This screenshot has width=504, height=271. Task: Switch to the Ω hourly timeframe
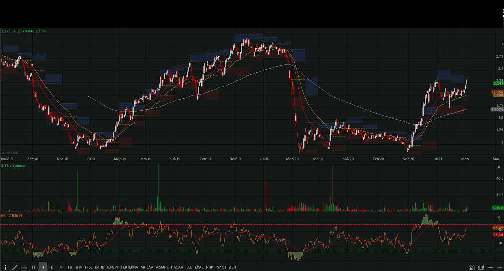pyautogui.click(x=33, y=267)
